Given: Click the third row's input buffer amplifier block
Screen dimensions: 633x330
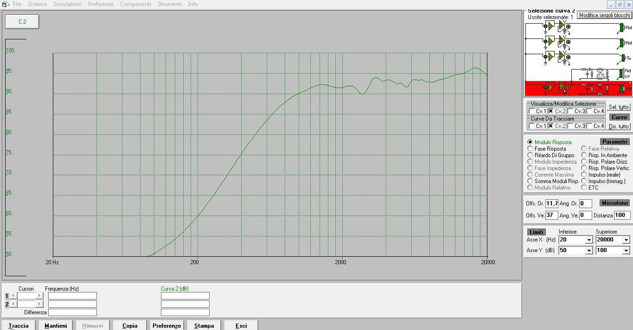Looking at the screenshot, I should click(x=549, y=57).
